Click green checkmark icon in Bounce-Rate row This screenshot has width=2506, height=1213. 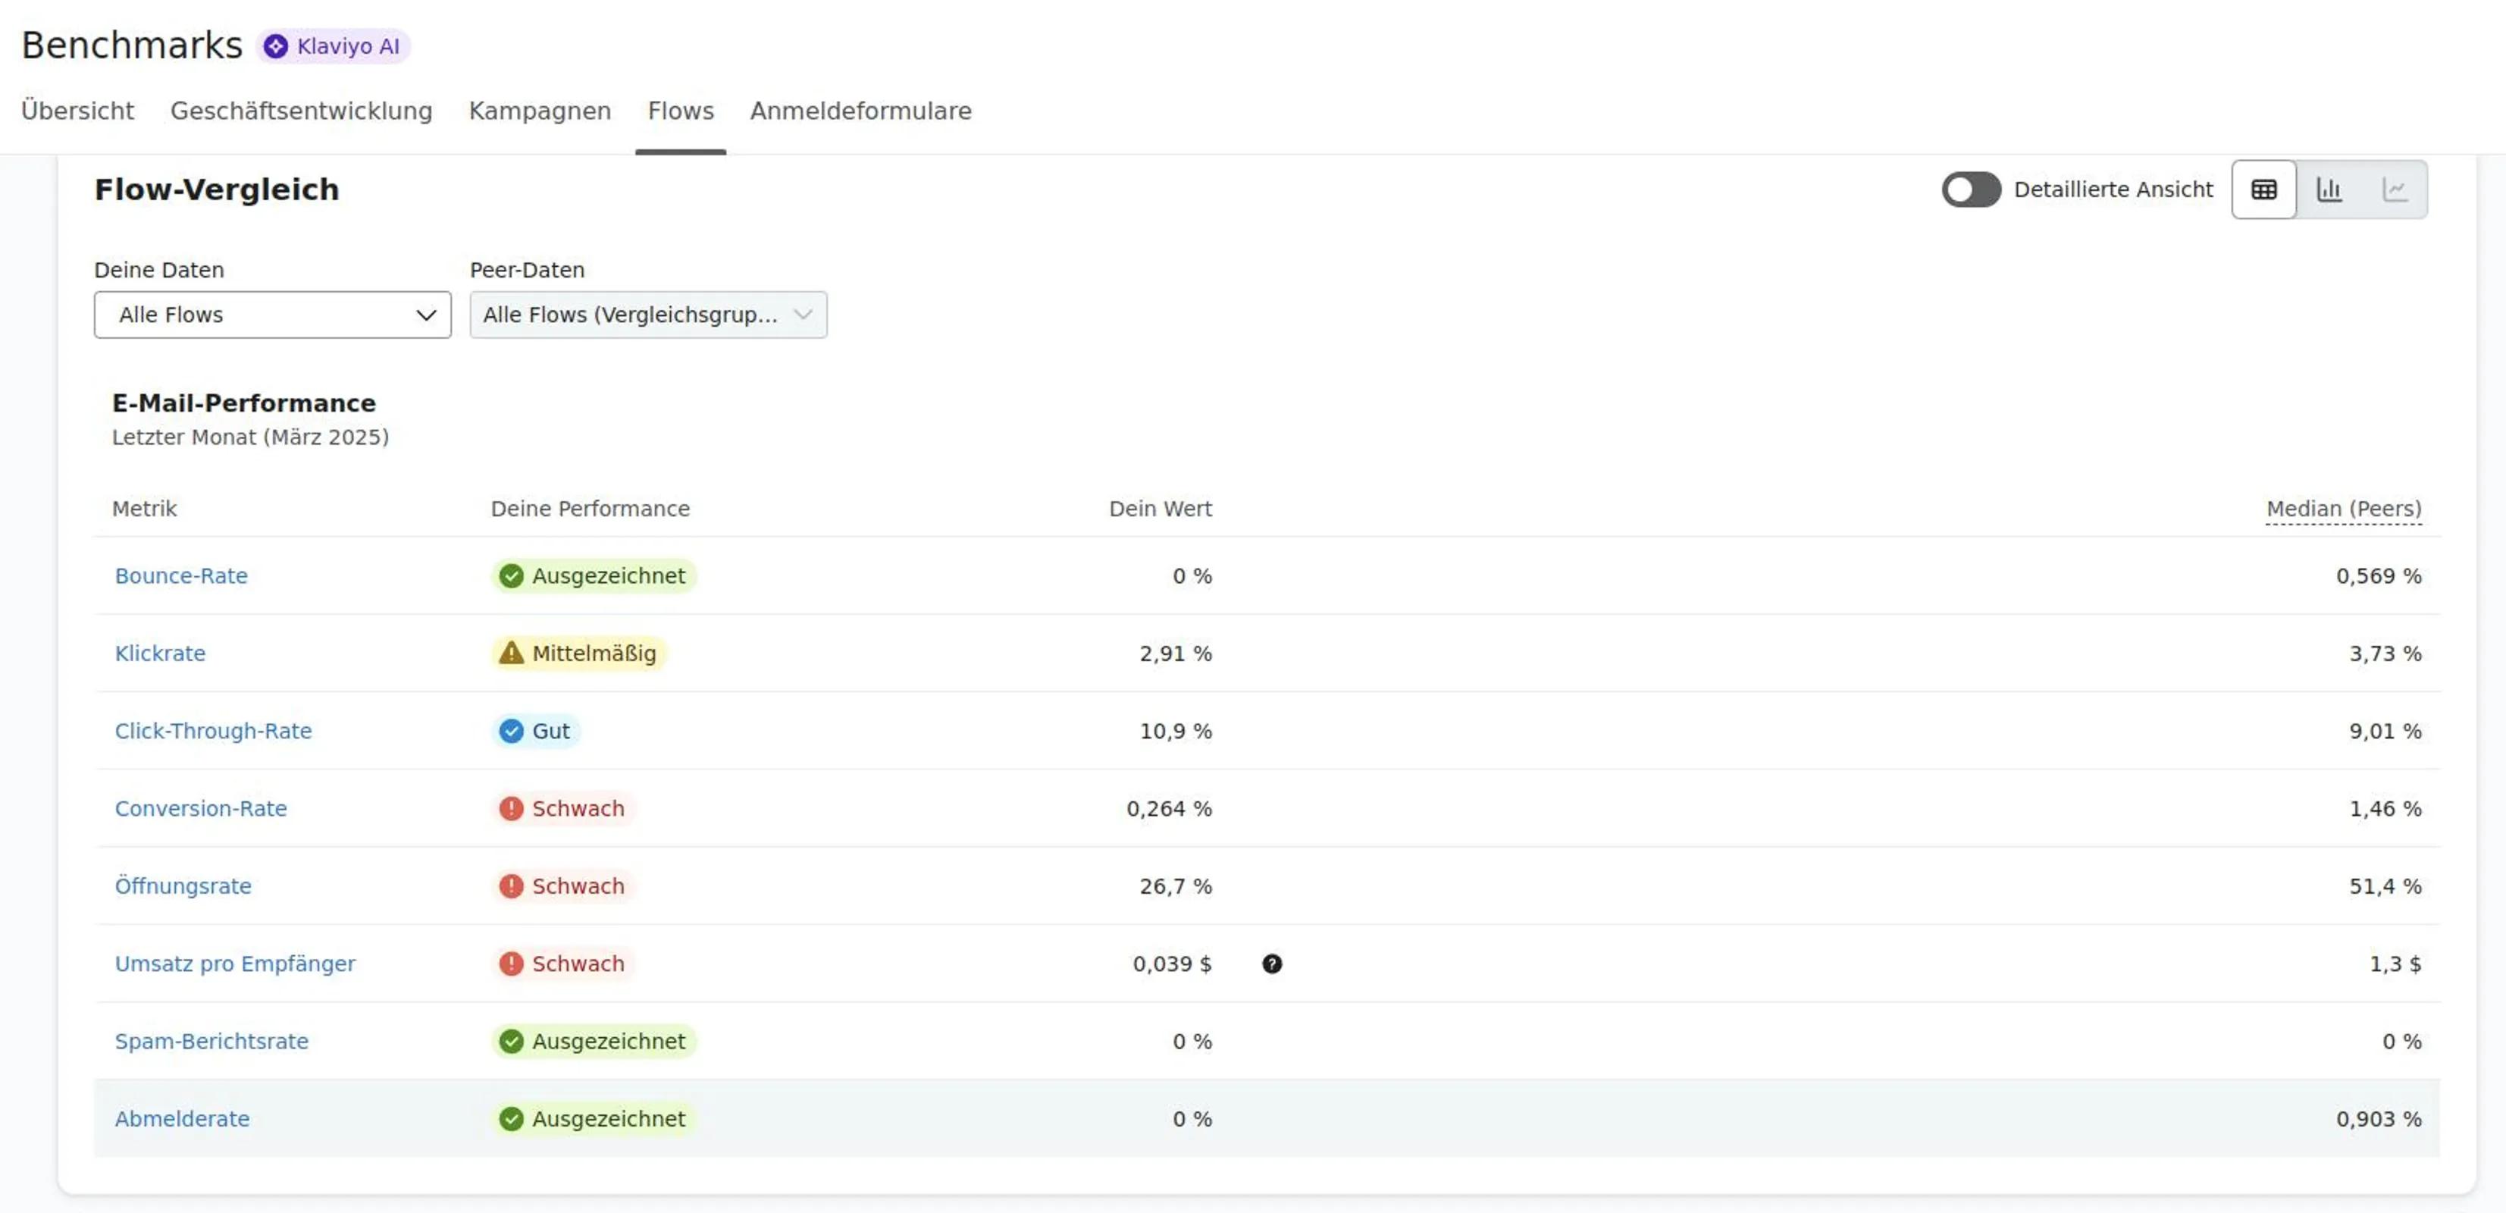point(511,576)
